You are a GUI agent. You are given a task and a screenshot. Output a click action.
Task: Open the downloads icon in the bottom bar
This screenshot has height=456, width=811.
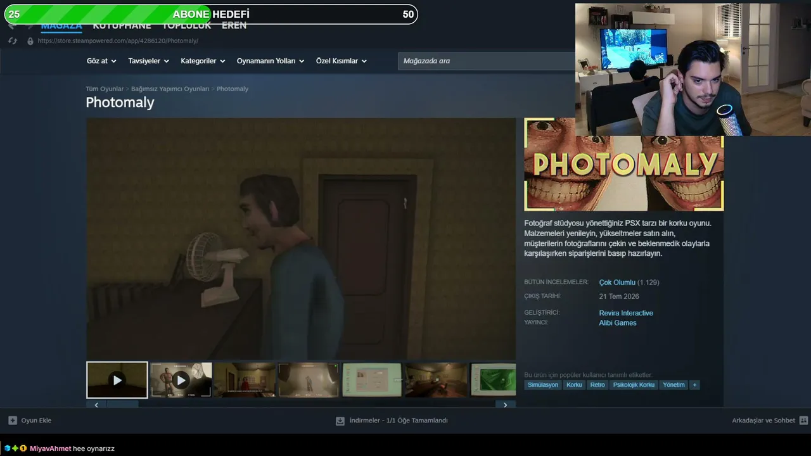tap(340, 421)
